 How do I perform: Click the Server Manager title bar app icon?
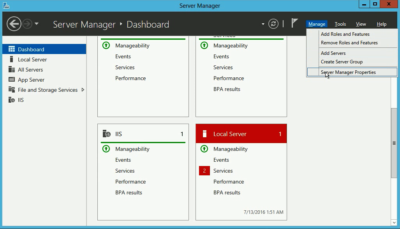pyautogui.click(x=6, y=5)
